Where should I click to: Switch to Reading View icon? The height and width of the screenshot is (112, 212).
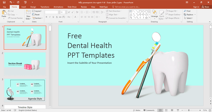point(172,110)
